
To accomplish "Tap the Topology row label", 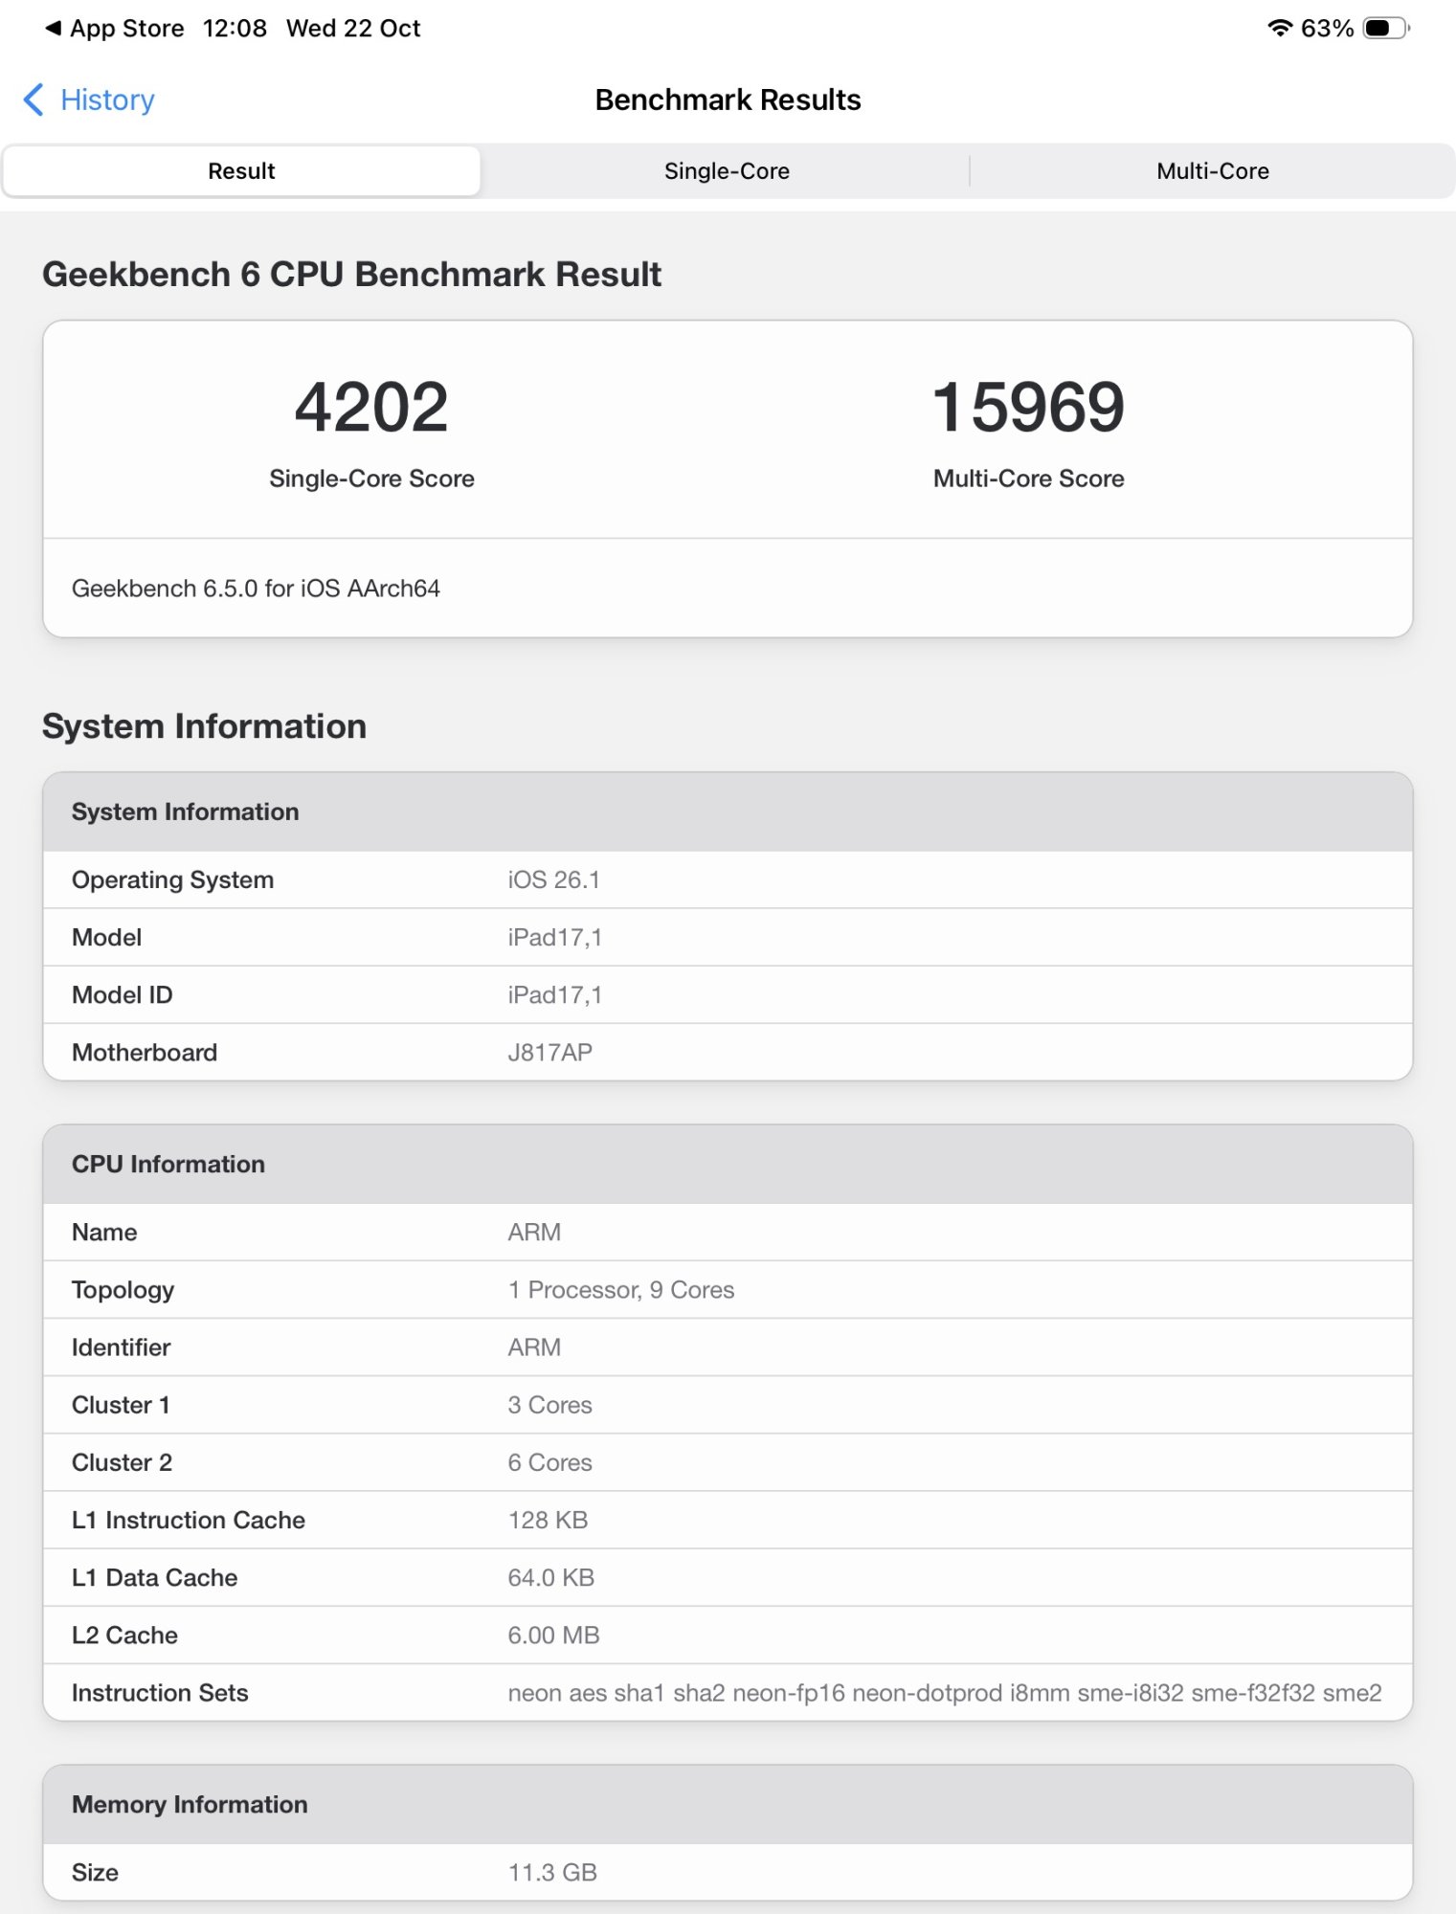I will pyautogui.click(x=123, y=1290).
